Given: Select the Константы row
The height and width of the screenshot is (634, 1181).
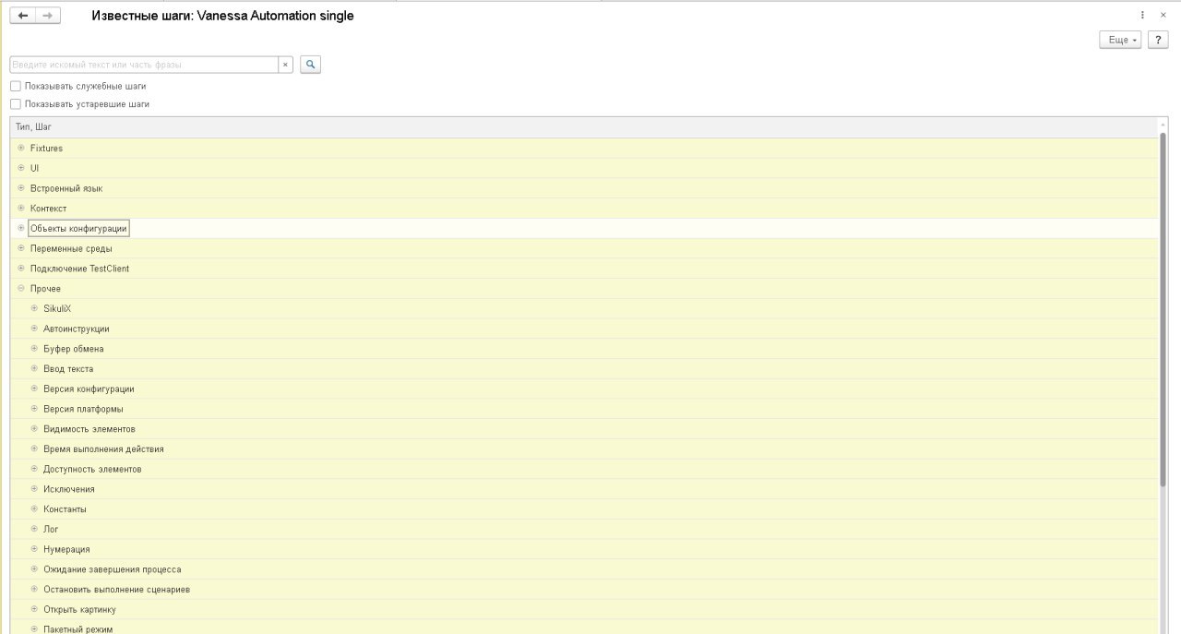Looking at the screenshot, I should click(584, 509).
